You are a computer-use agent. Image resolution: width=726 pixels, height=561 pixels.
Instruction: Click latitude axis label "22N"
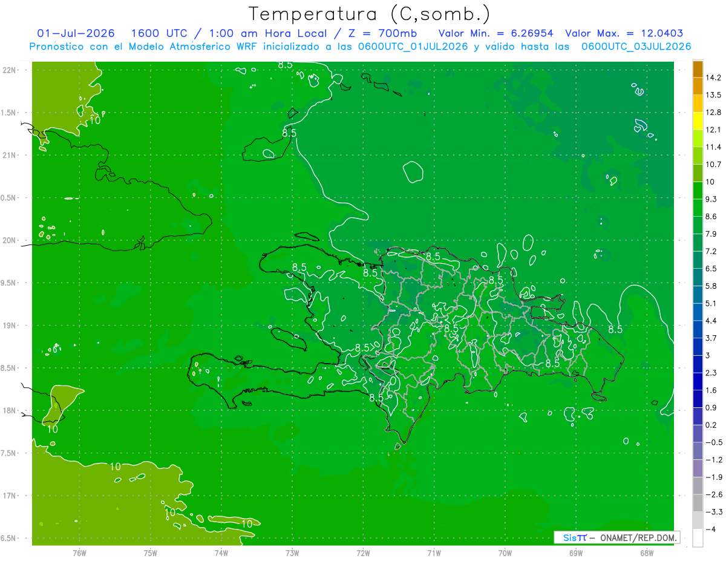point(10,70)
